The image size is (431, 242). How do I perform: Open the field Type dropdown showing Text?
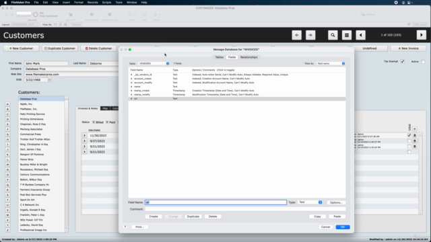pos(310,202)
